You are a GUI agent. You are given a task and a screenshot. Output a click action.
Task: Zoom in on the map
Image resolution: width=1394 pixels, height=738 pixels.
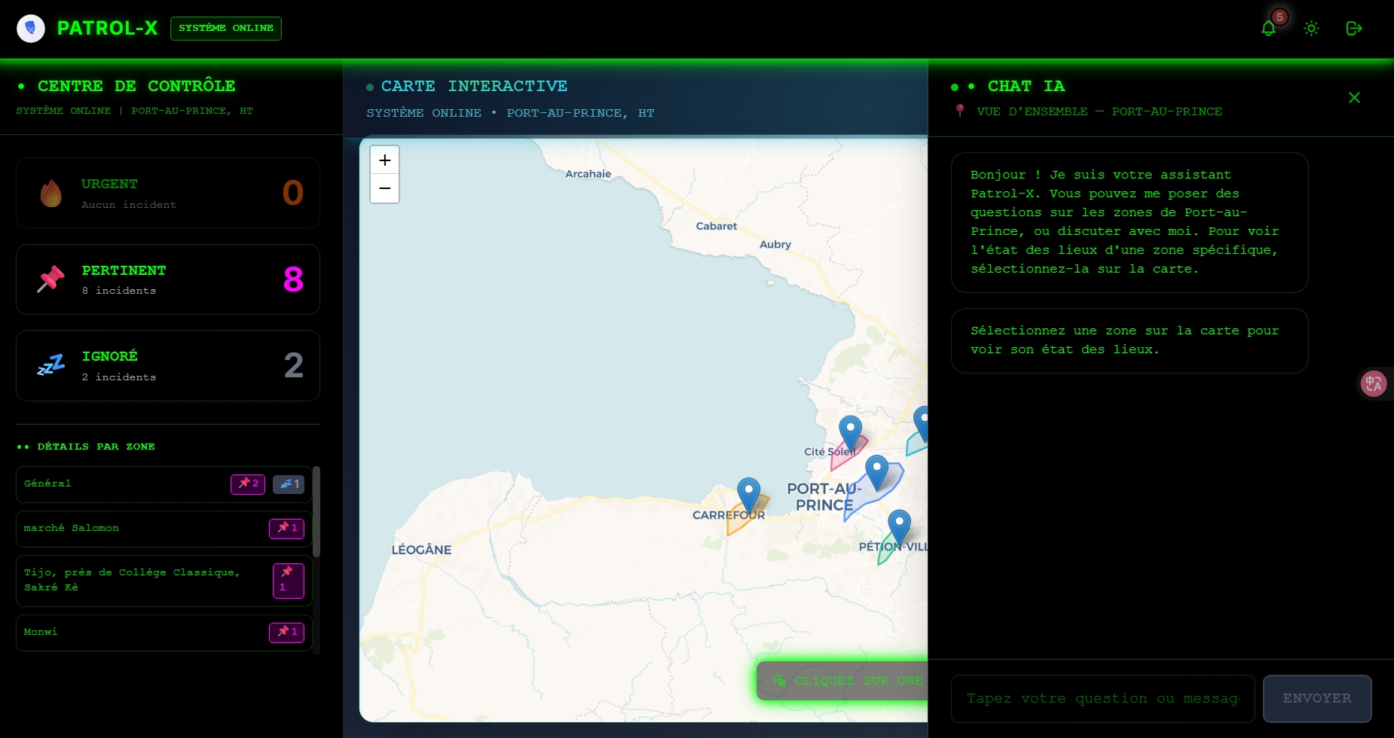384,160
